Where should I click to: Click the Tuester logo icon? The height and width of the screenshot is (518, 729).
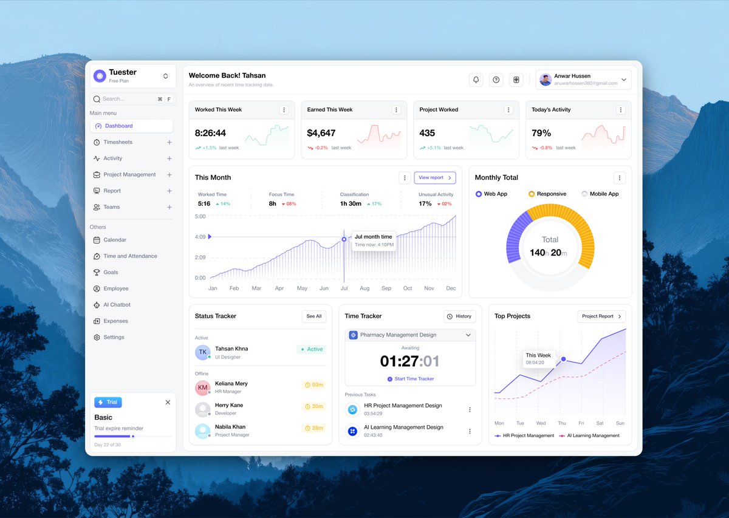[100, 76]
